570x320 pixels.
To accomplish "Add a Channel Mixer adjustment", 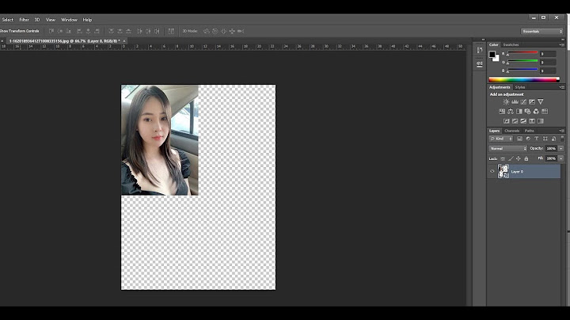I will tap(536, 111).
